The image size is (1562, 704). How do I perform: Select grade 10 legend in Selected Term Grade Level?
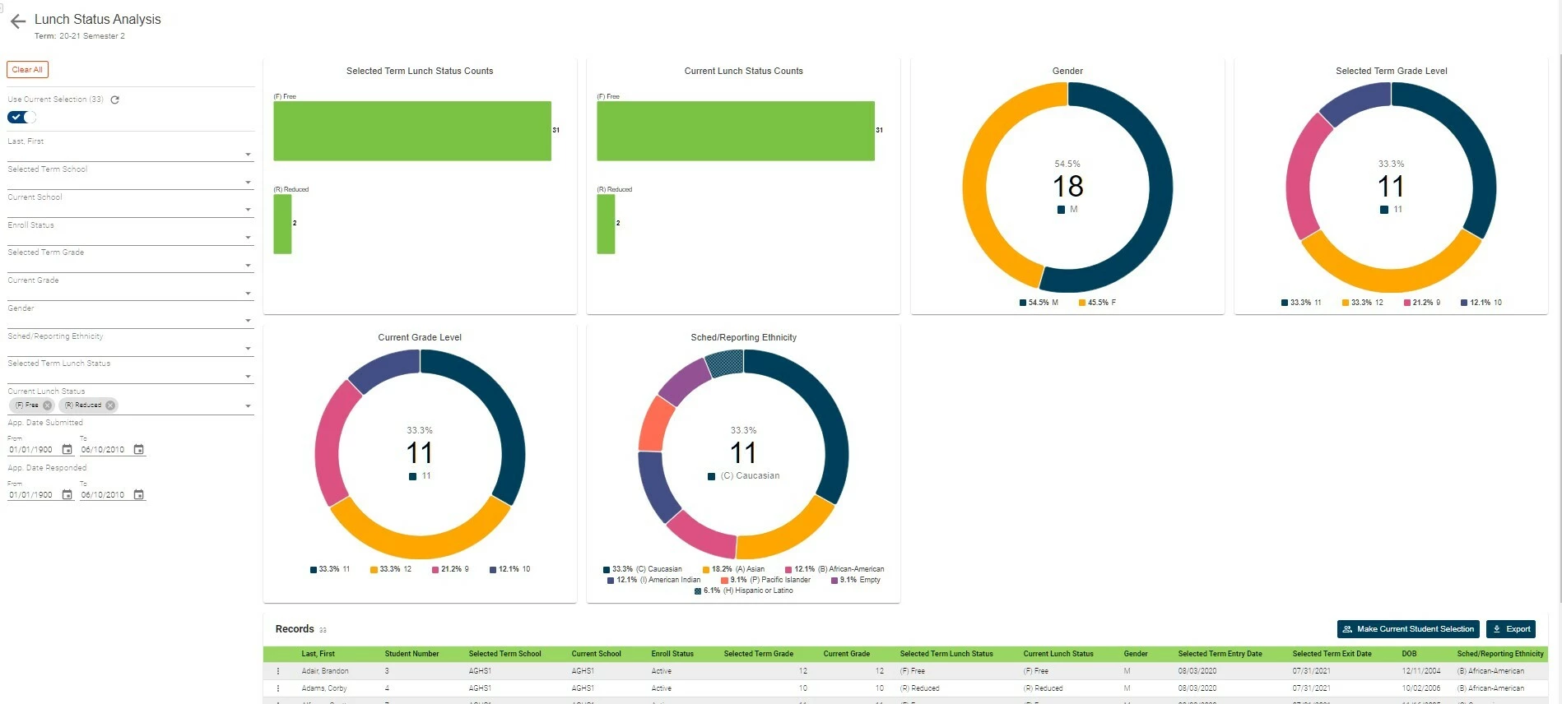[x=1481, y=303]
